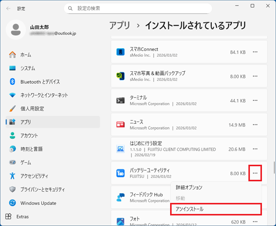The width and height of the screenshot is (276, 226).
Task: Open more options for はじめに行う設定
Action: tap(255, 149)
